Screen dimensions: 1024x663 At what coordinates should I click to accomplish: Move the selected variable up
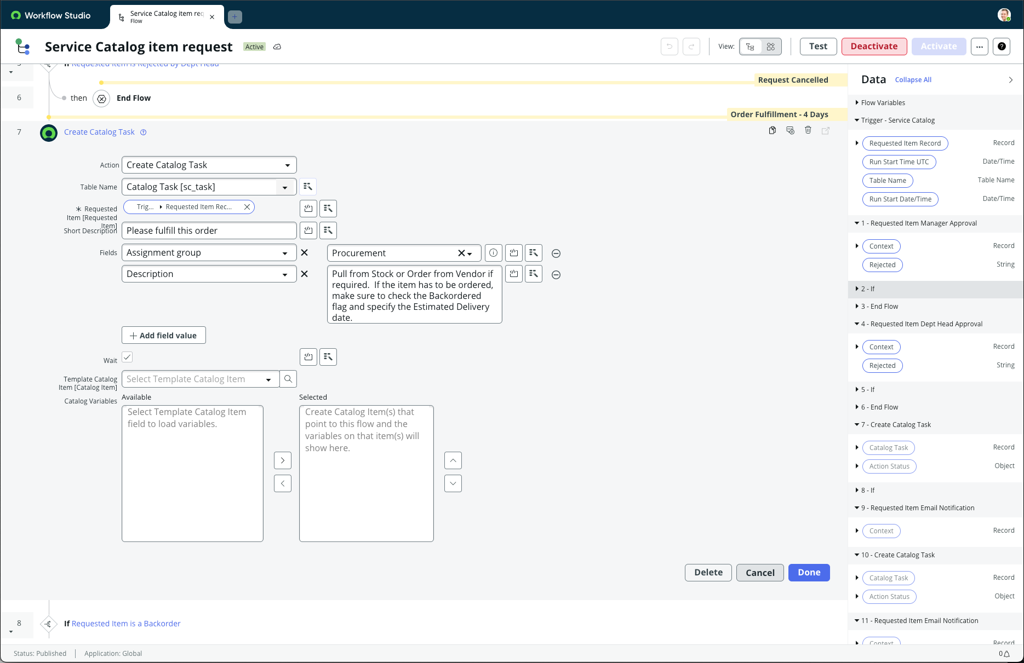tap(453, 460)
